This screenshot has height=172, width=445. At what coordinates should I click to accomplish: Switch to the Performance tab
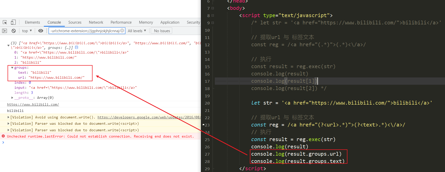121,22
